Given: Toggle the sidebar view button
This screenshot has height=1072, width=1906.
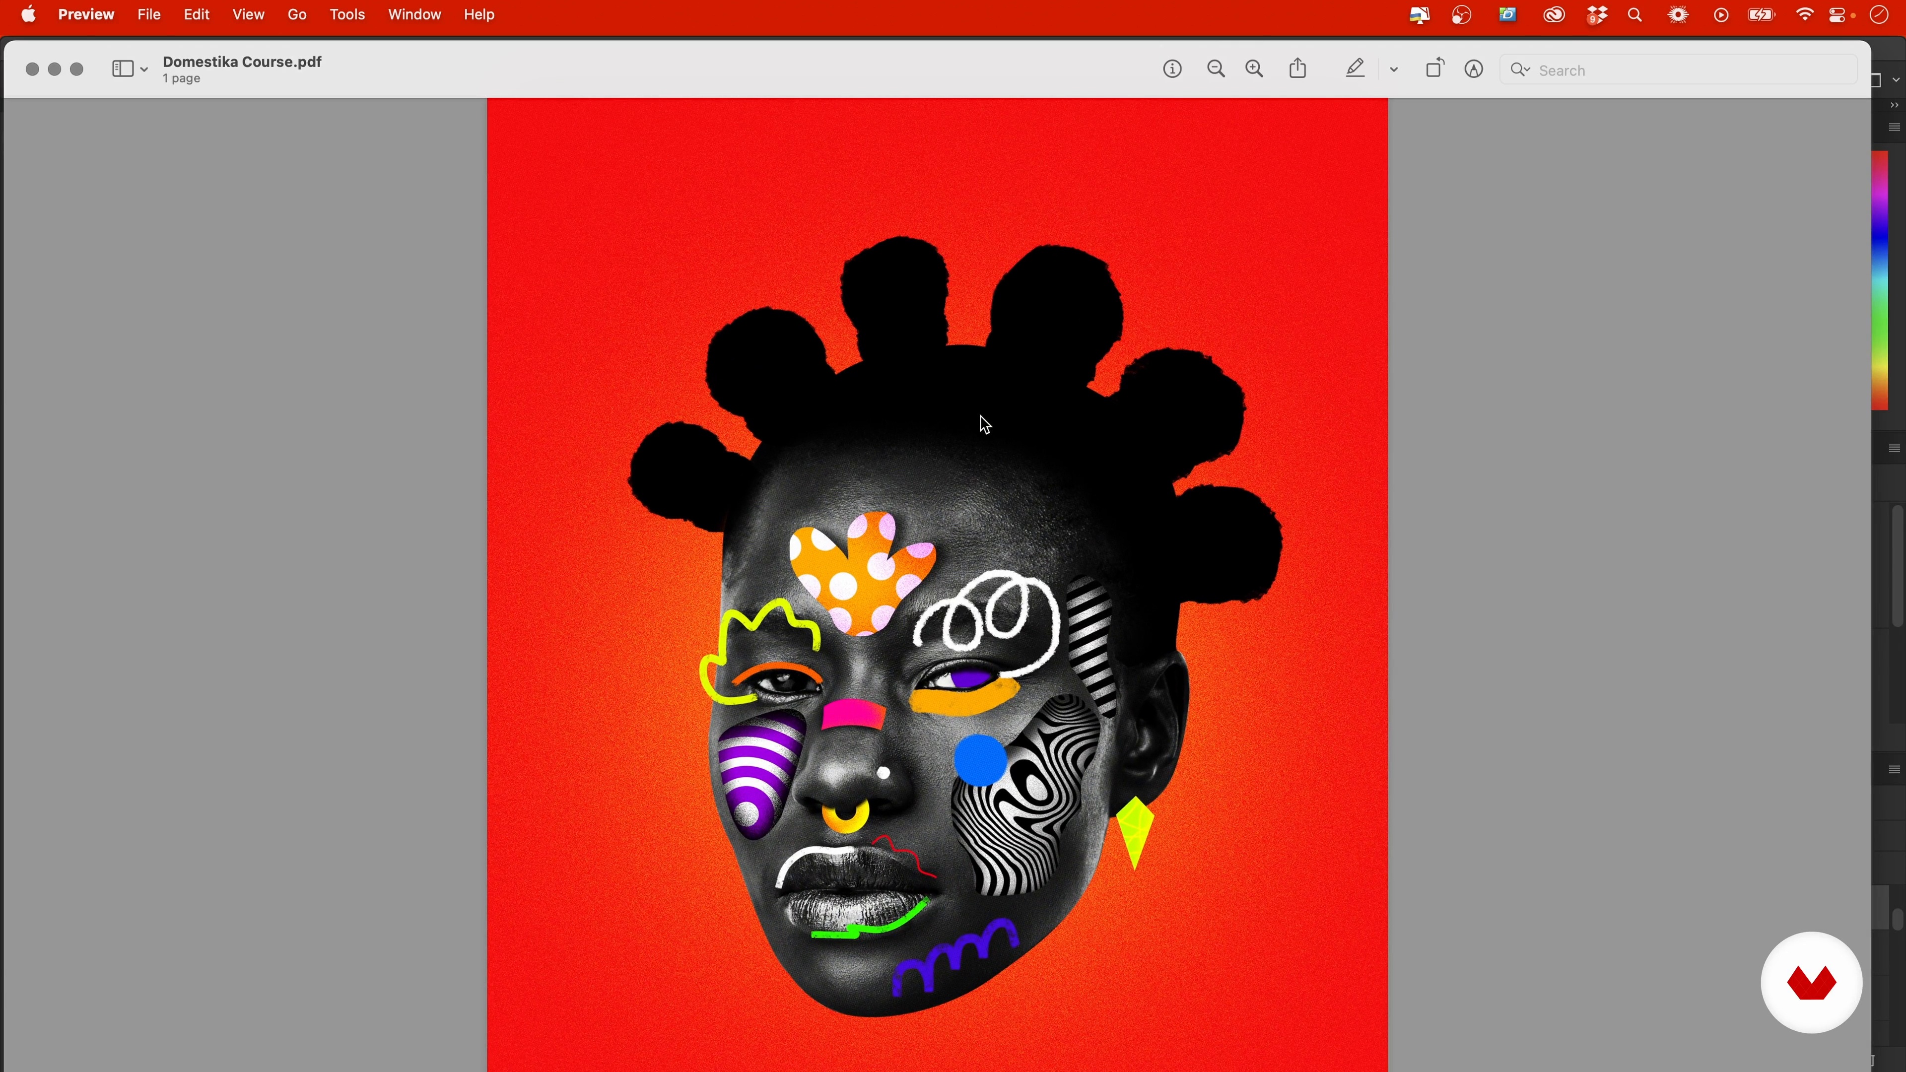Looking at the screenshot, I should click(x=122, y=69).
